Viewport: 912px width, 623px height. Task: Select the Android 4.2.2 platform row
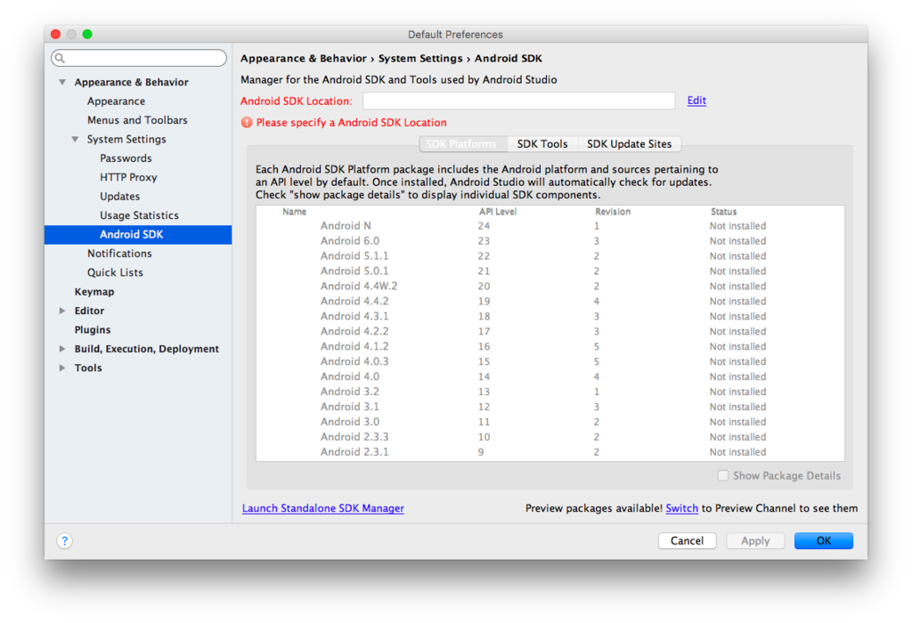pyautogui.click(x=550, y=331)
